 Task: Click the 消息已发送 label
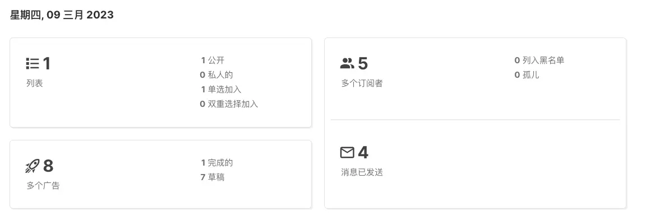click(x=362, y=172)
